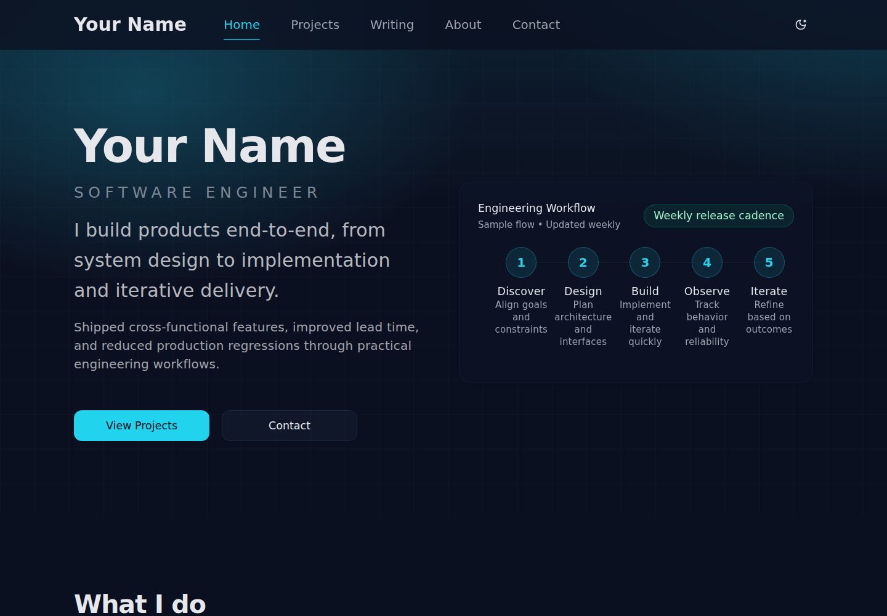Click 'Plan architecture and interfaces' description
Image resolution: width=887 pixels, height=616 pixels.
coord(583,323)
